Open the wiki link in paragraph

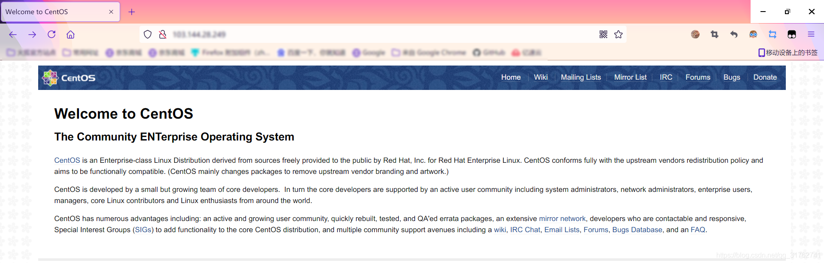pos(500,230)
